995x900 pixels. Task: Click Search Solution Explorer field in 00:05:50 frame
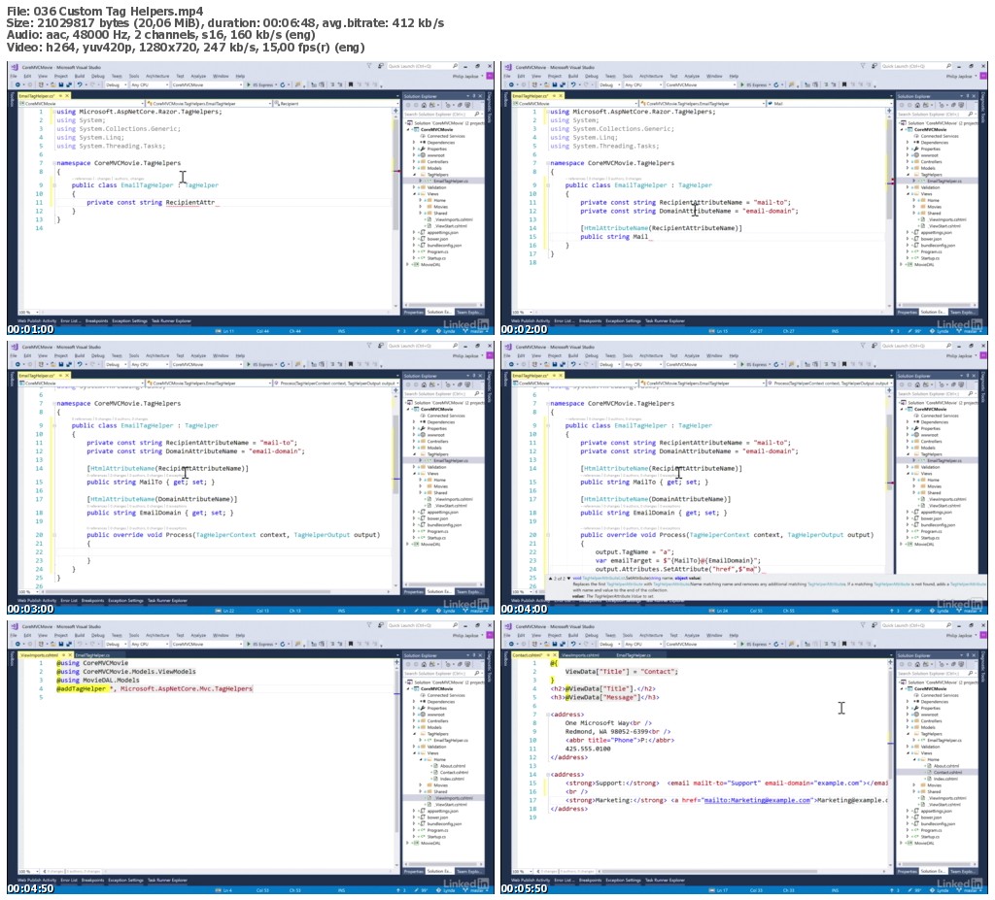pos(938,673)
